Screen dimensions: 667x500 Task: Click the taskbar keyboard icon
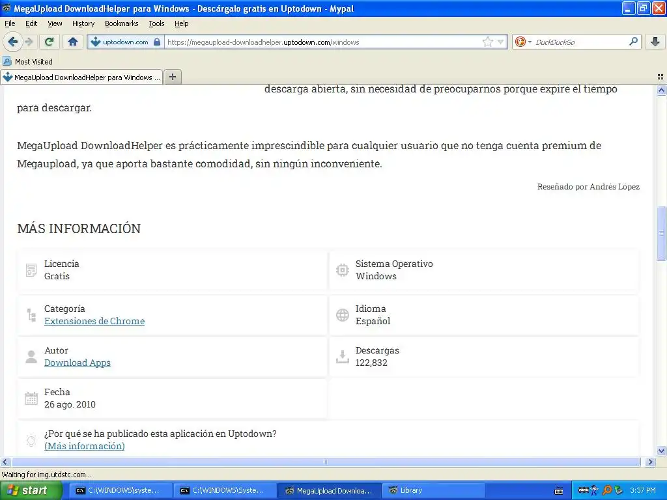[559, 491]
